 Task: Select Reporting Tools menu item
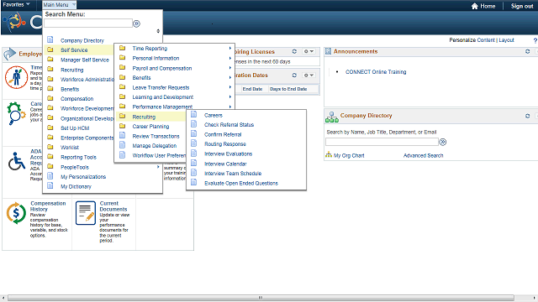click(78, 157)
